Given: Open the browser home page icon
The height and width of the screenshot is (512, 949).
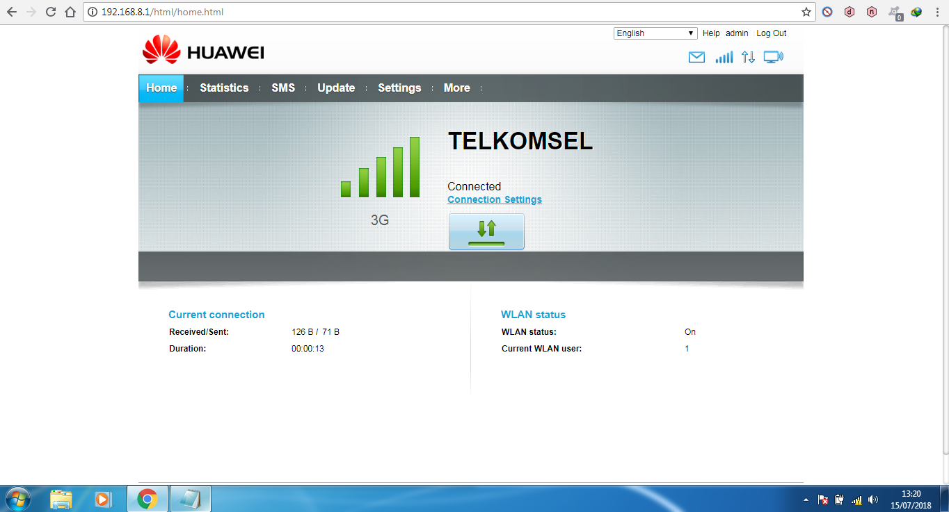Looking at the screenshot, I should (x=70, y=12).
